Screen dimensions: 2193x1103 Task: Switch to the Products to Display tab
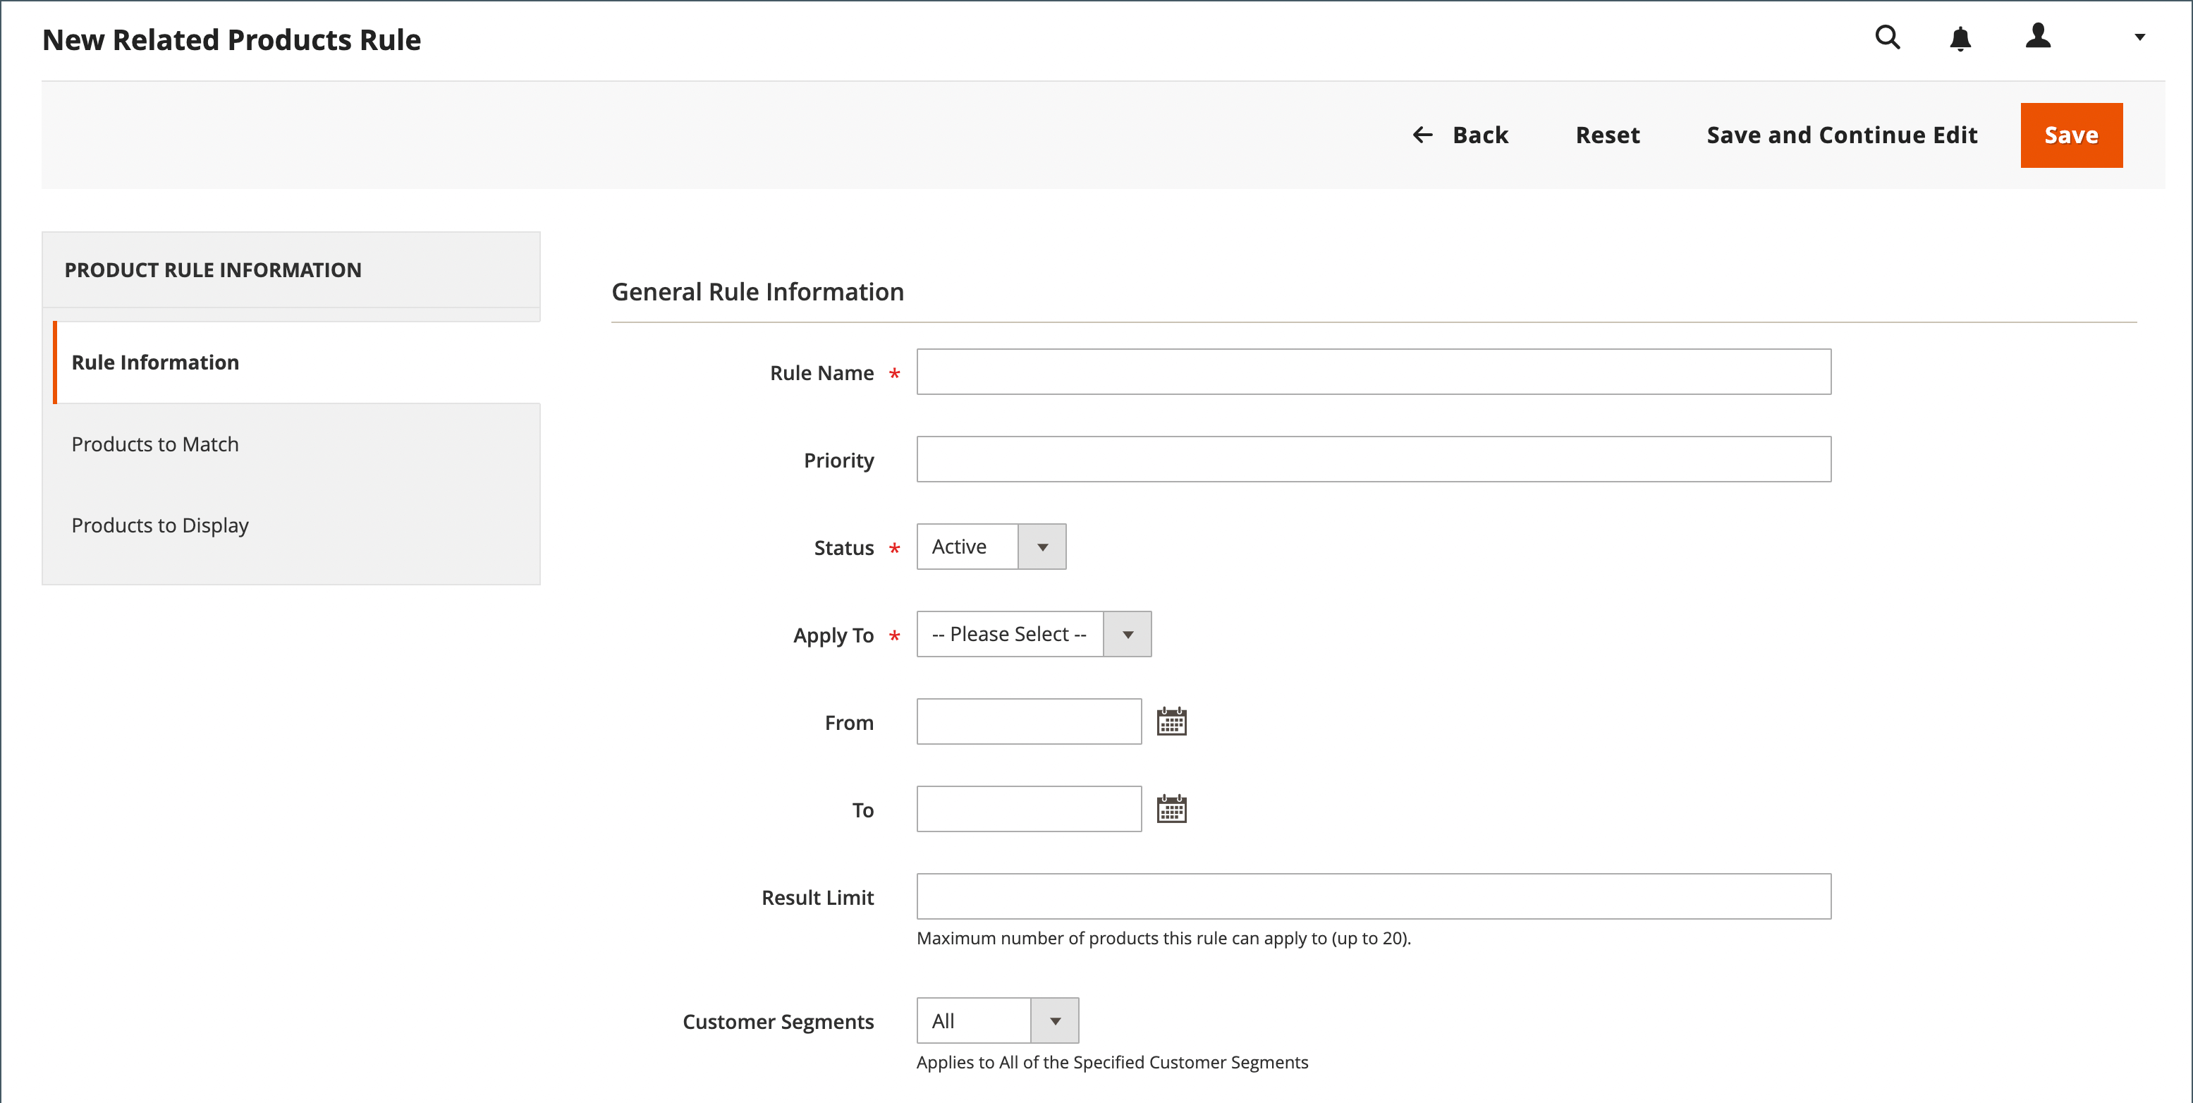point(160,525)
